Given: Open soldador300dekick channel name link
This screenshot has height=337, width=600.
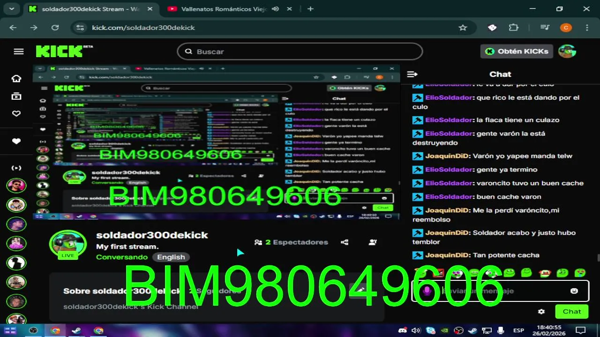Looking at the screenshot, I should (x=152, y=235).
